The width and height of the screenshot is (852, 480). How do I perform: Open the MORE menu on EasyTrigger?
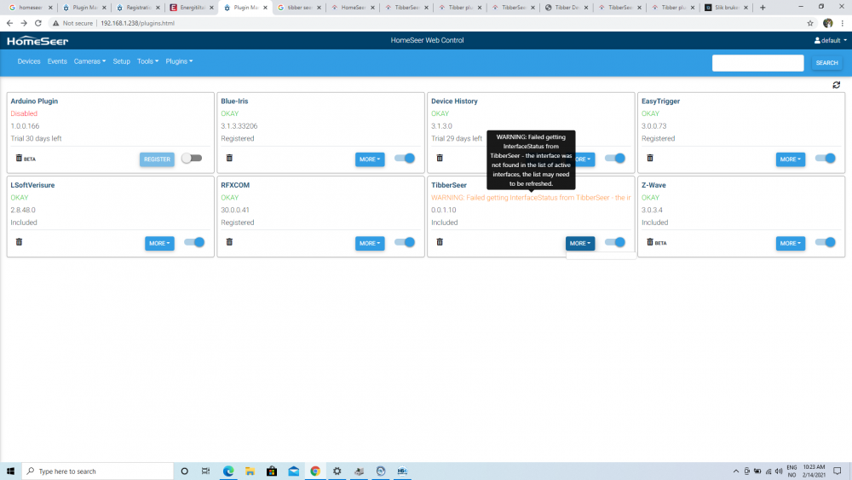[790, 159]
